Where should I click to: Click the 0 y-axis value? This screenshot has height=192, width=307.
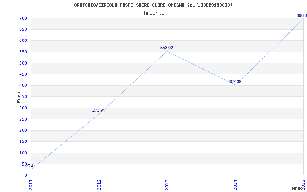click(x=26, y=175)
